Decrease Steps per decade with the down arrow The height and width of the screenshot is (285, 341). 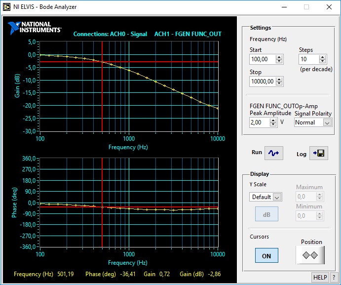pyautogui.click(x=323, y=61)
